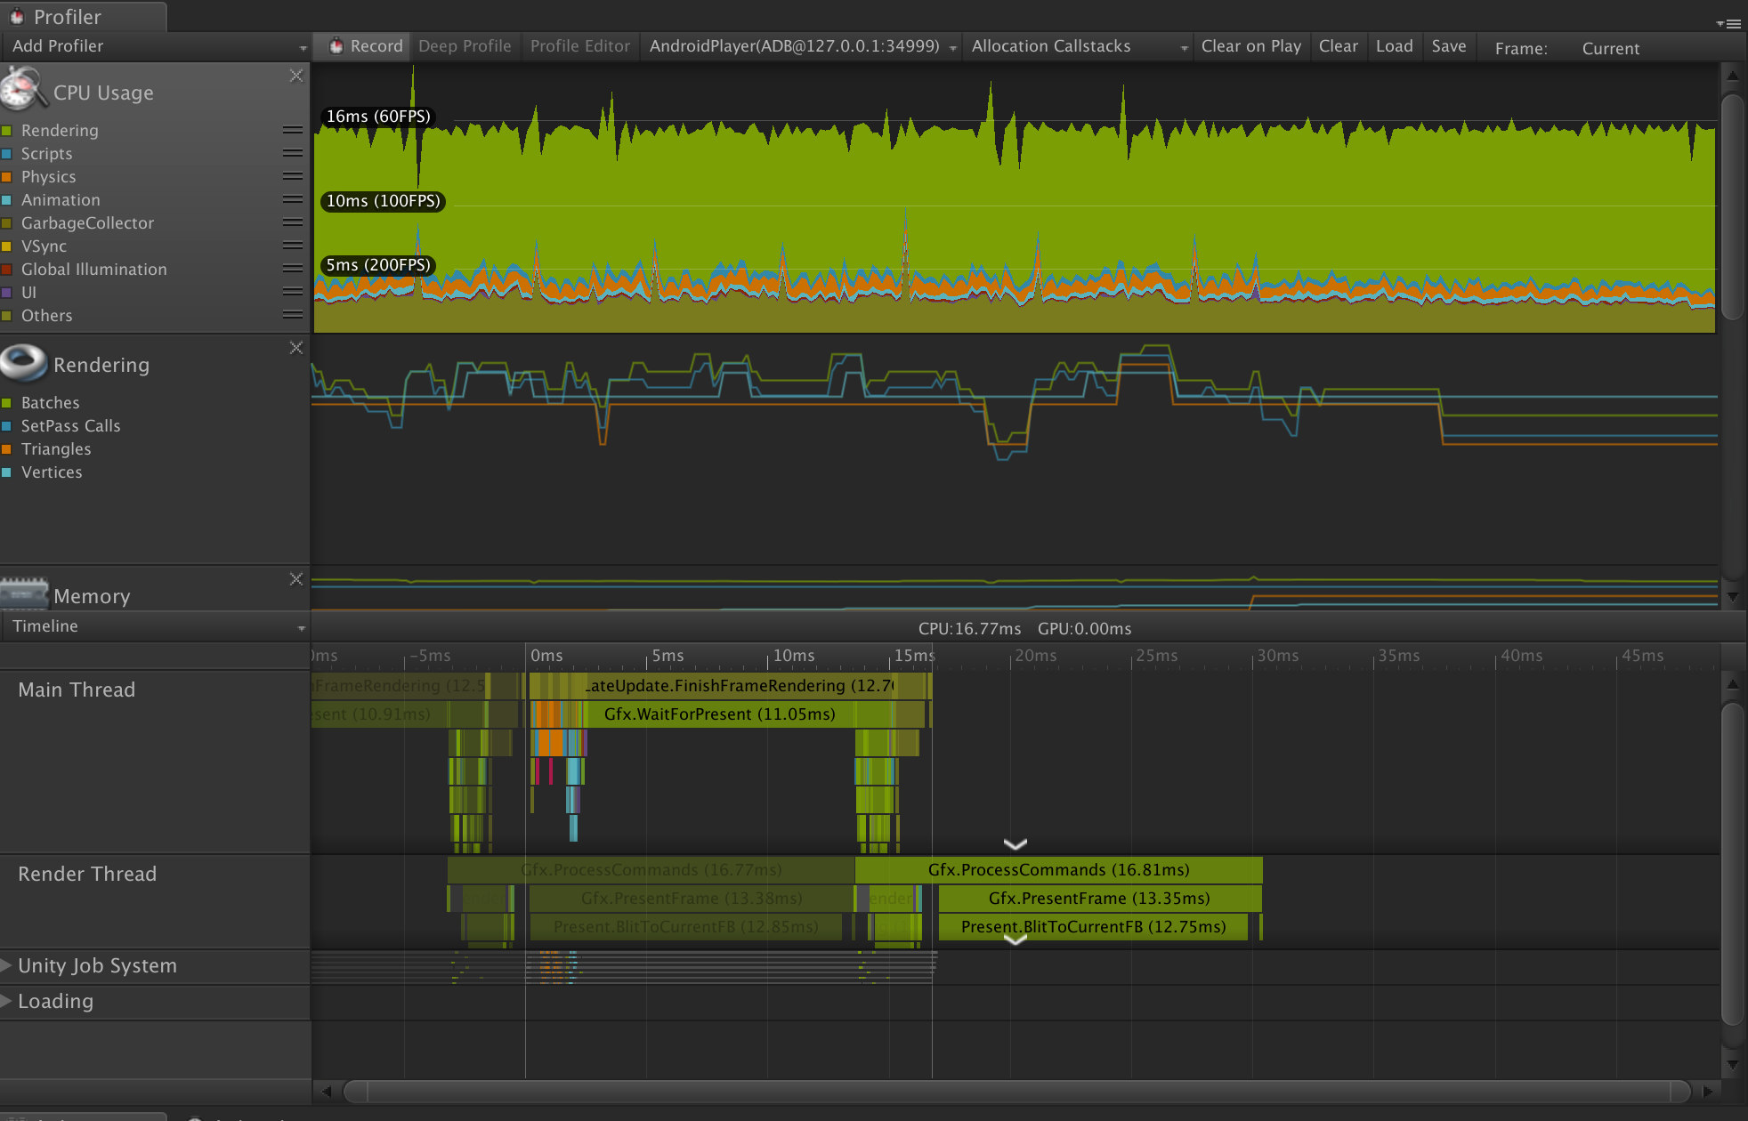Select Gfx.WaitForPresent (11.05ms) sample
This screenshot has width=1748, height=1121.
click(719, 714)
